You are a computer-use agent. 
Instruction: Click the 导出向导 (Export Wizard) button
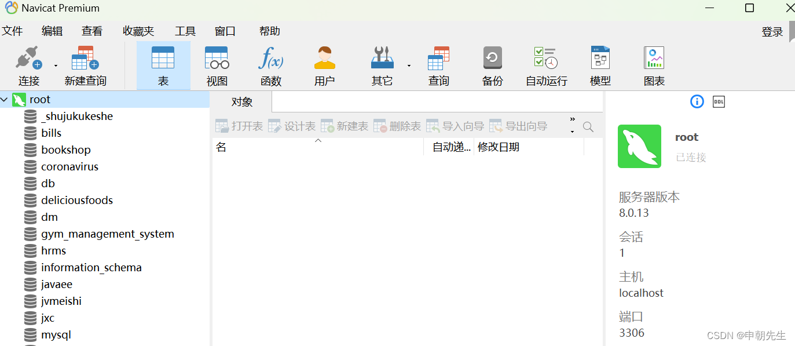coord(518,126)
